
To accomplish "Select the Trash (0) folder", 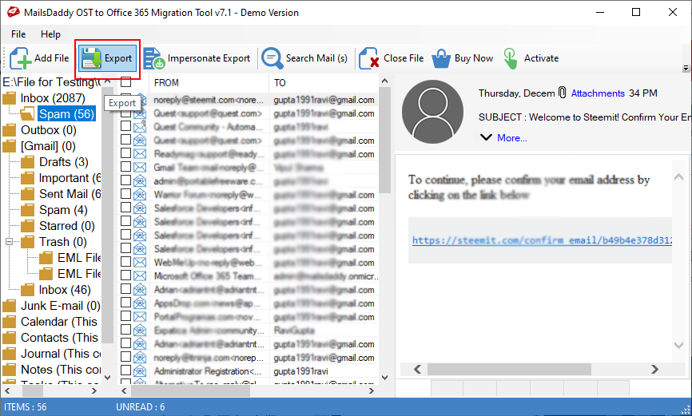I will pyautogui.click(x=62, y=242).
